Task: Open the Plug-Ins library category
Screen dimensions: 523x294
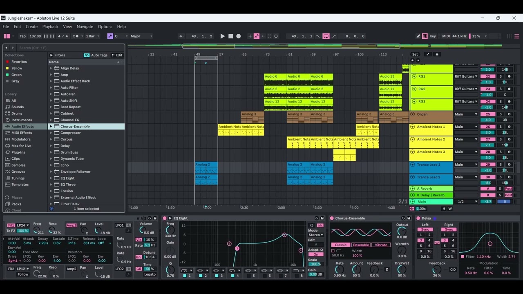Action: 18,152
